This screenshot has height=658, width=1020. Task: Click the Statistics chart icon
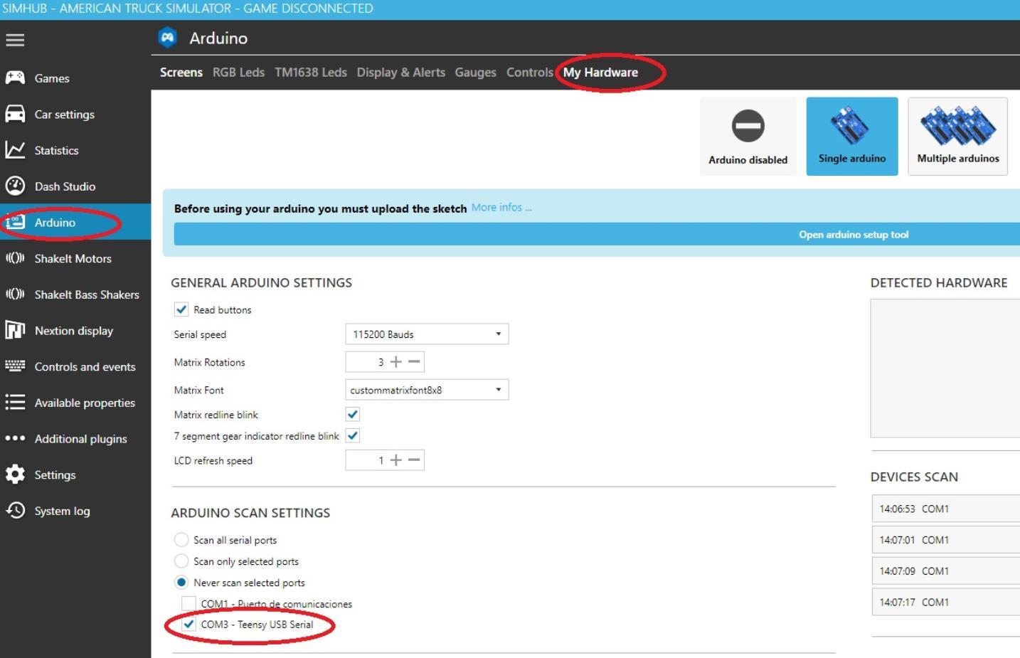pos(15,150)
